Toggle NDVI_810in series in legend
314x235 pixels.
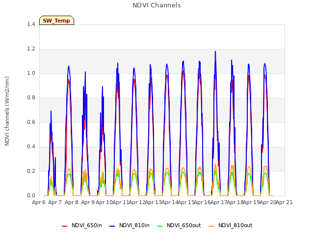coord(130,225)
